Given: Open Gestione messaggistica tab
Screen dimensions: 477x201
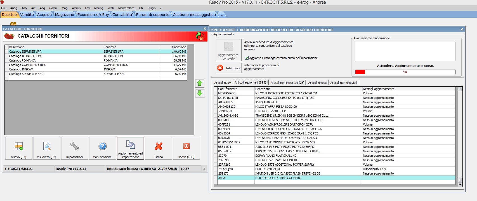Looking at the screenshot, I should (194, 14).
